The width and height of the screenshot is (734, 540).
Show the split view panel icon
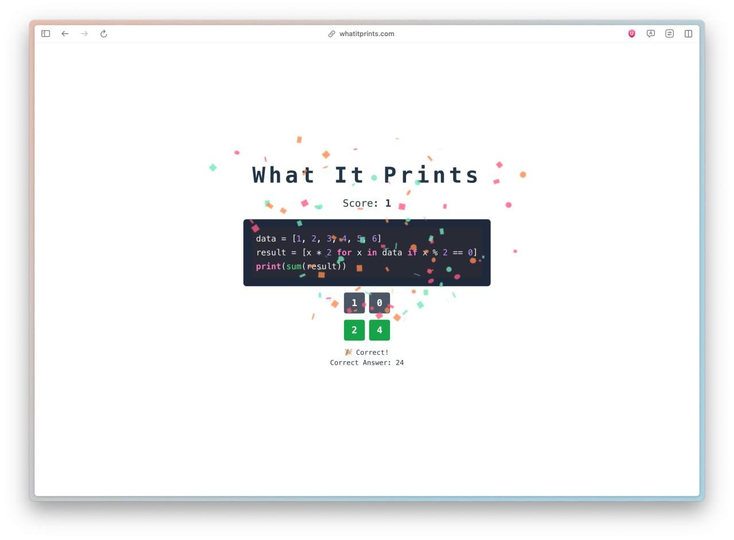click(x=688, y=34)
